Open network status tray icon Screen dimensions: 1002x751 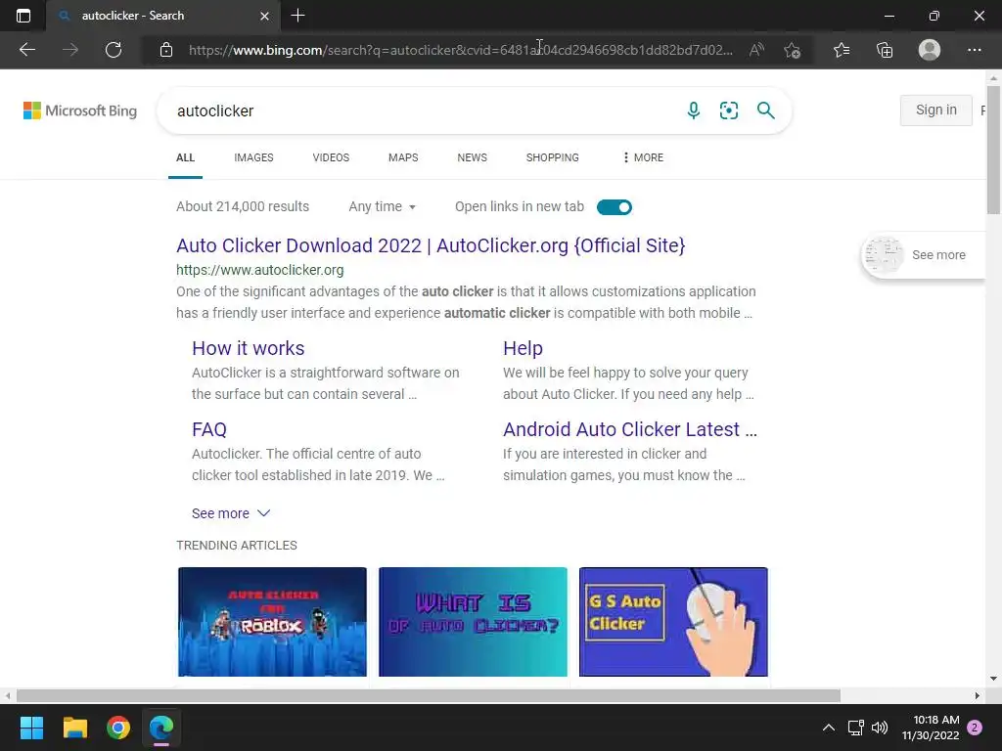pyautogui.click(x=855, y=728)
